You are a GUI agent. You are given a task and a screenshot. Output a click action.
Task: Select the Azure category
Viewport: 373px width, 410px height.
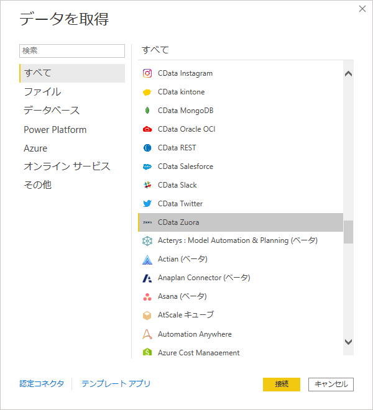click(x=35, y=148)
